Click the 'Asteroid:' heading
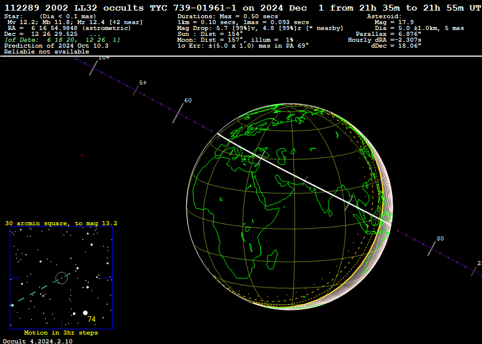This screenshot has width=482, height=344. [384, 16]
